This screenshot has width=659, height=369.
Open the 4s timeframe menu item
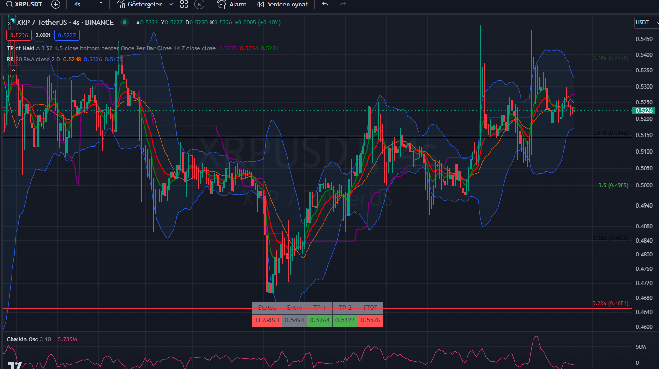coord(77,5)
